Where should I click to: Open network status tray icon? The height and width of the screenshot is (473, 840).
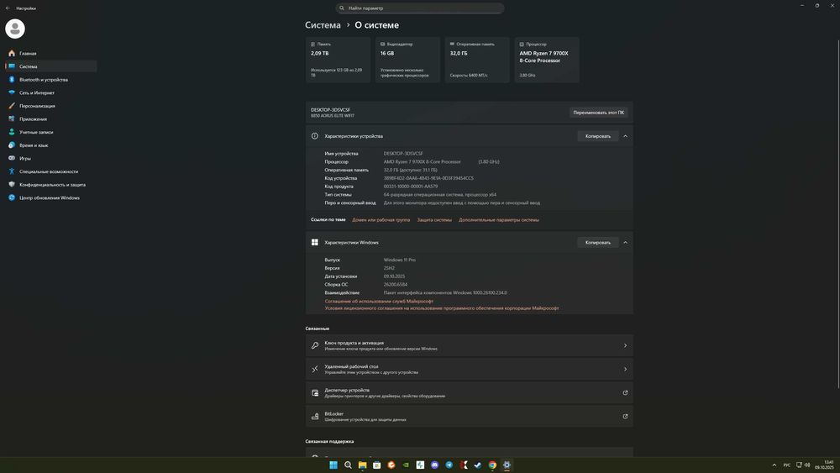(799, 465)
